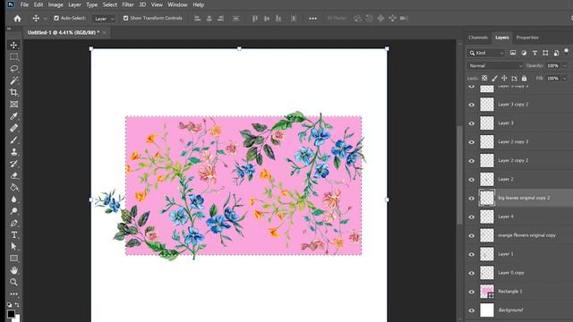Open the Edit Toolbar three-dots menu
Screen dimensions: 573x322
14,294
